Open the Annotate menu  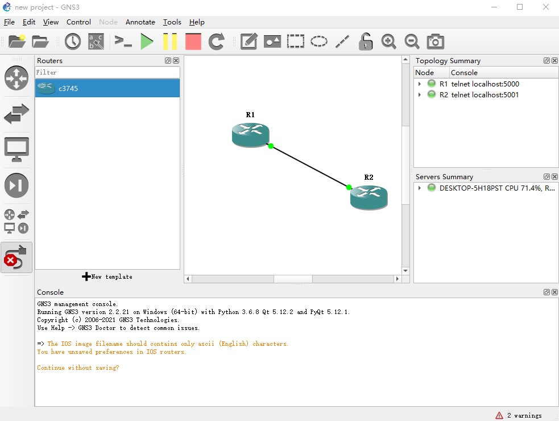[140, 22]
